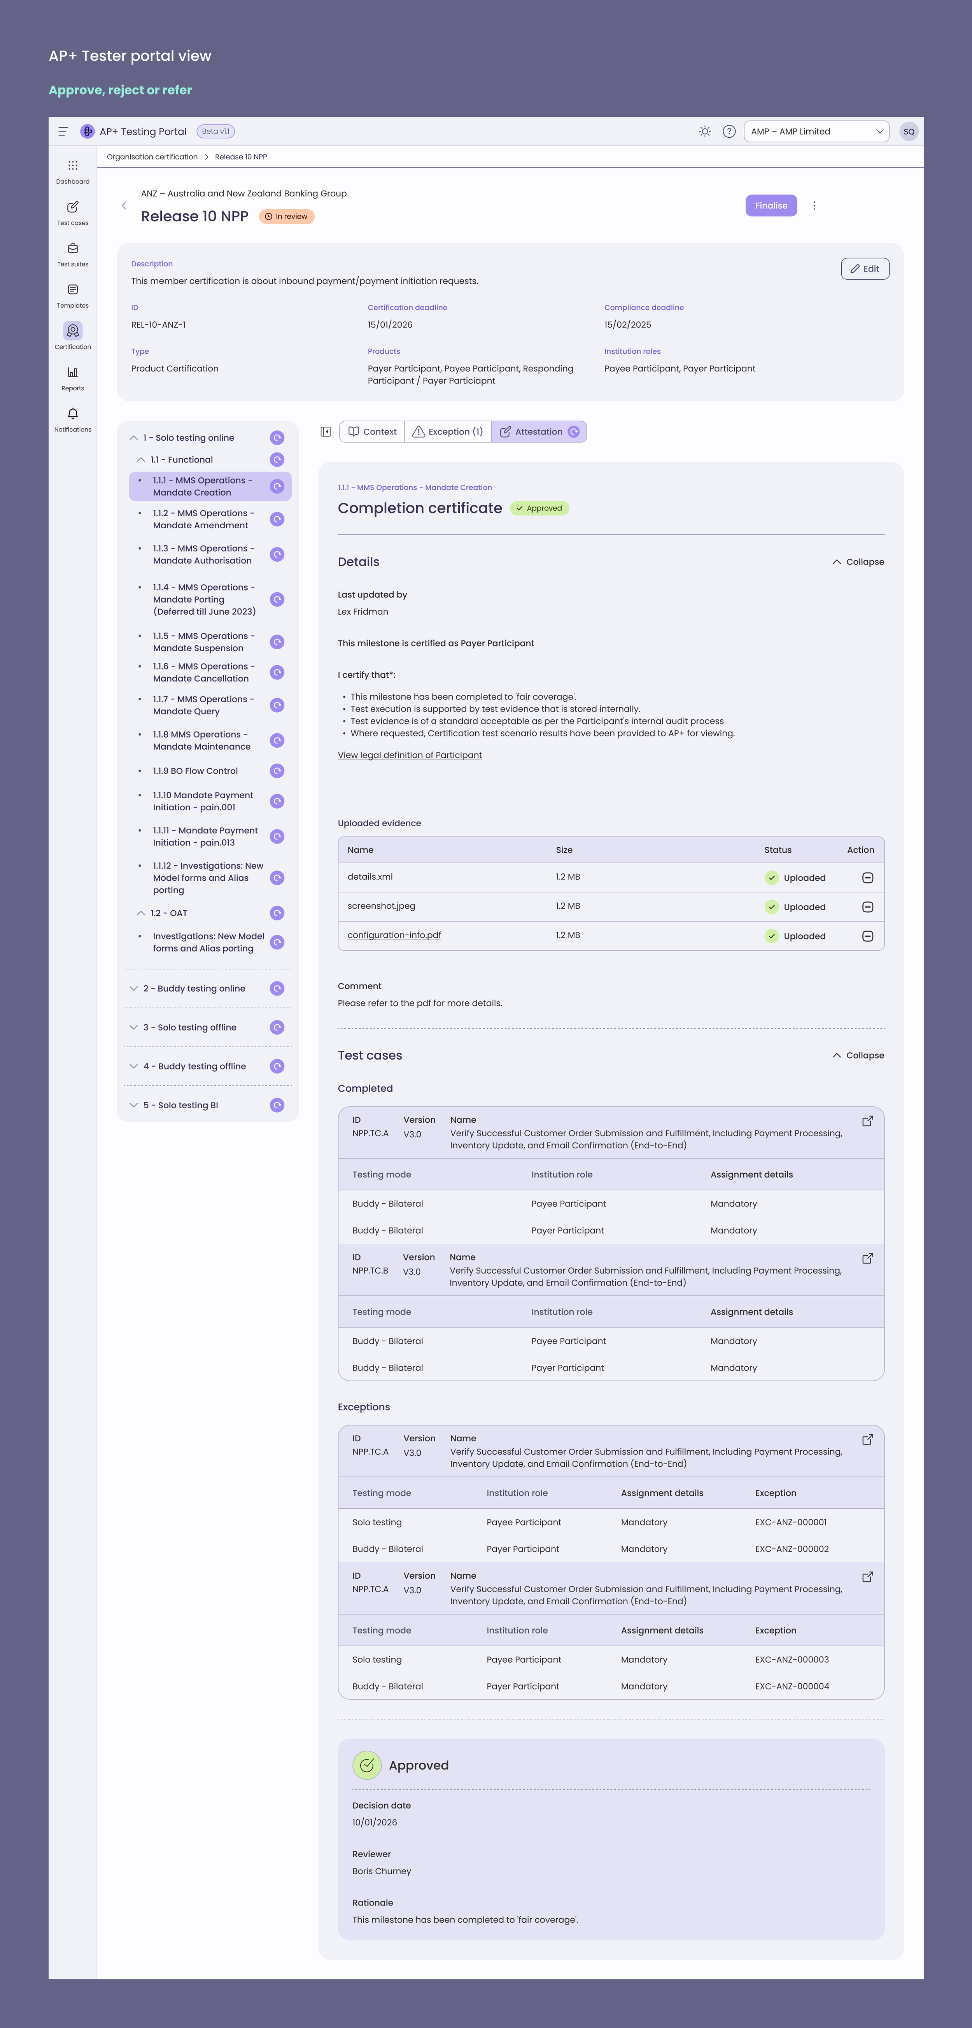The width and height of the screenshot is (972, 2028).
Task: Open the Exception (1) tab
Action: [448, 431]
